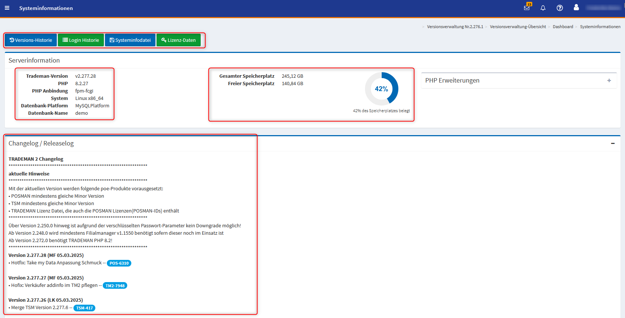Click the PHP Erweiterungen panel title
This screenshot has width=625, height=318.
[452, 80]
